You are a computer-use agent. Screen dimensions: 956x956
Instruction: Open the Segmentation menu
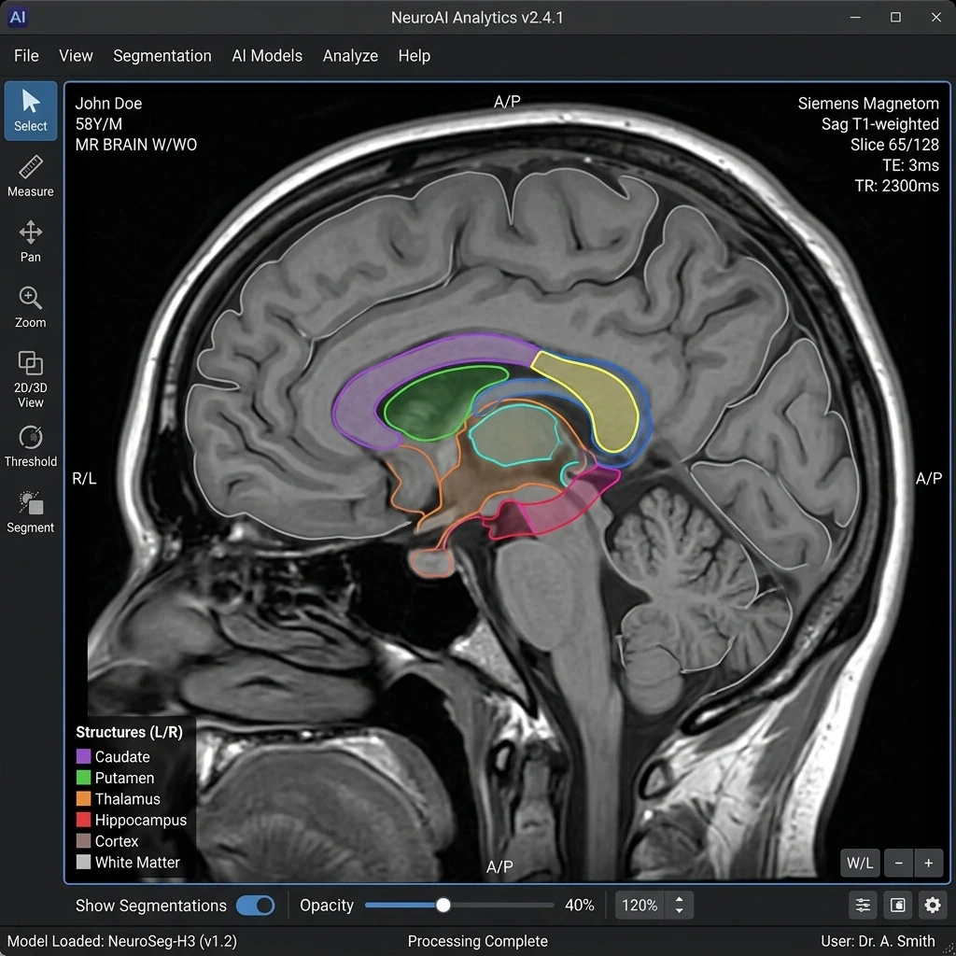coord(162,55)
